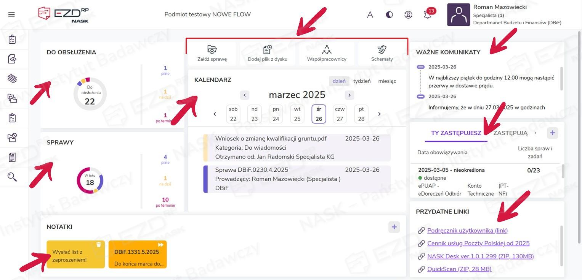The height and width of the screenshot is (280, 582).
Task: Click the font size 'A' icon
Action: [x=370, y=15]
